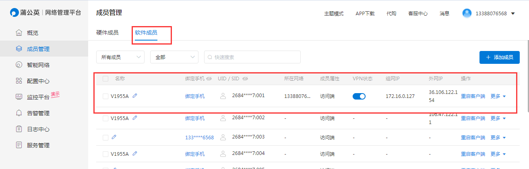The height and width of the screenshot is (169, 529).
Task: Switch to 软件成员 tab
Action: click(146, 33)
